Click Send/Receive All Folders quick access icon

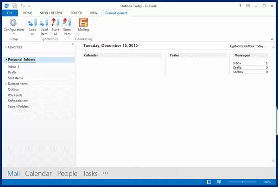point(14,6)
